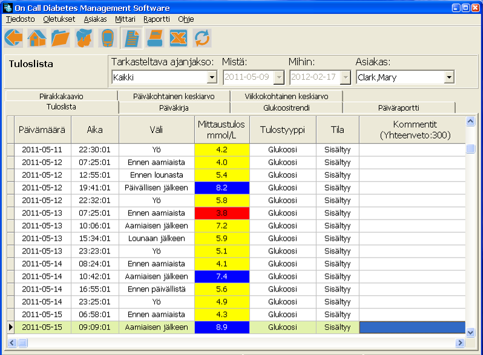The height and width of the screenshot is (355, 483).
Task: Open the customer people icon
Action: (84, 38)
